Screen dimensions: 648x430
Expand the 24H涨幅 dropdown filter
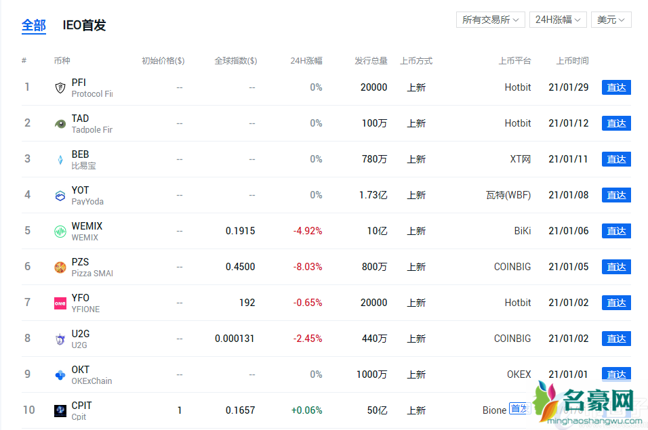558,20
